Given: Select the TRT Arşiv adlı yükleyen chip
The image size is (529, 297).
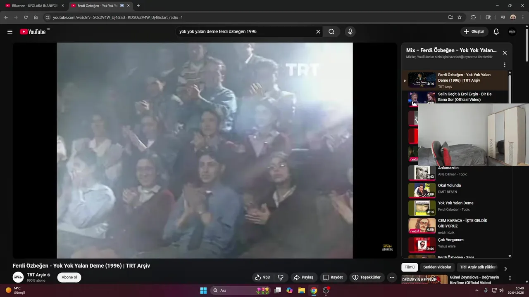Looking at the screenshot, I should click(x=478, y=267).
